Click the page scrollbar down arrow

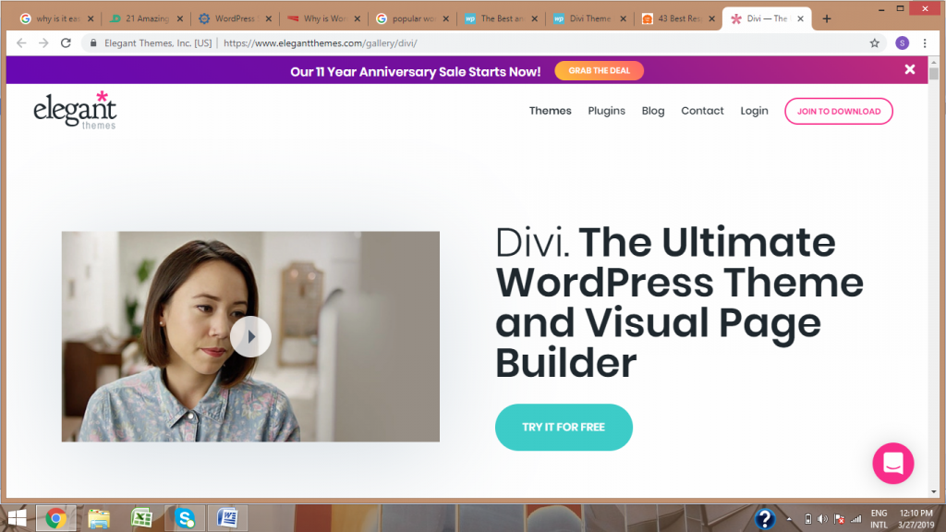coord(934,492)
